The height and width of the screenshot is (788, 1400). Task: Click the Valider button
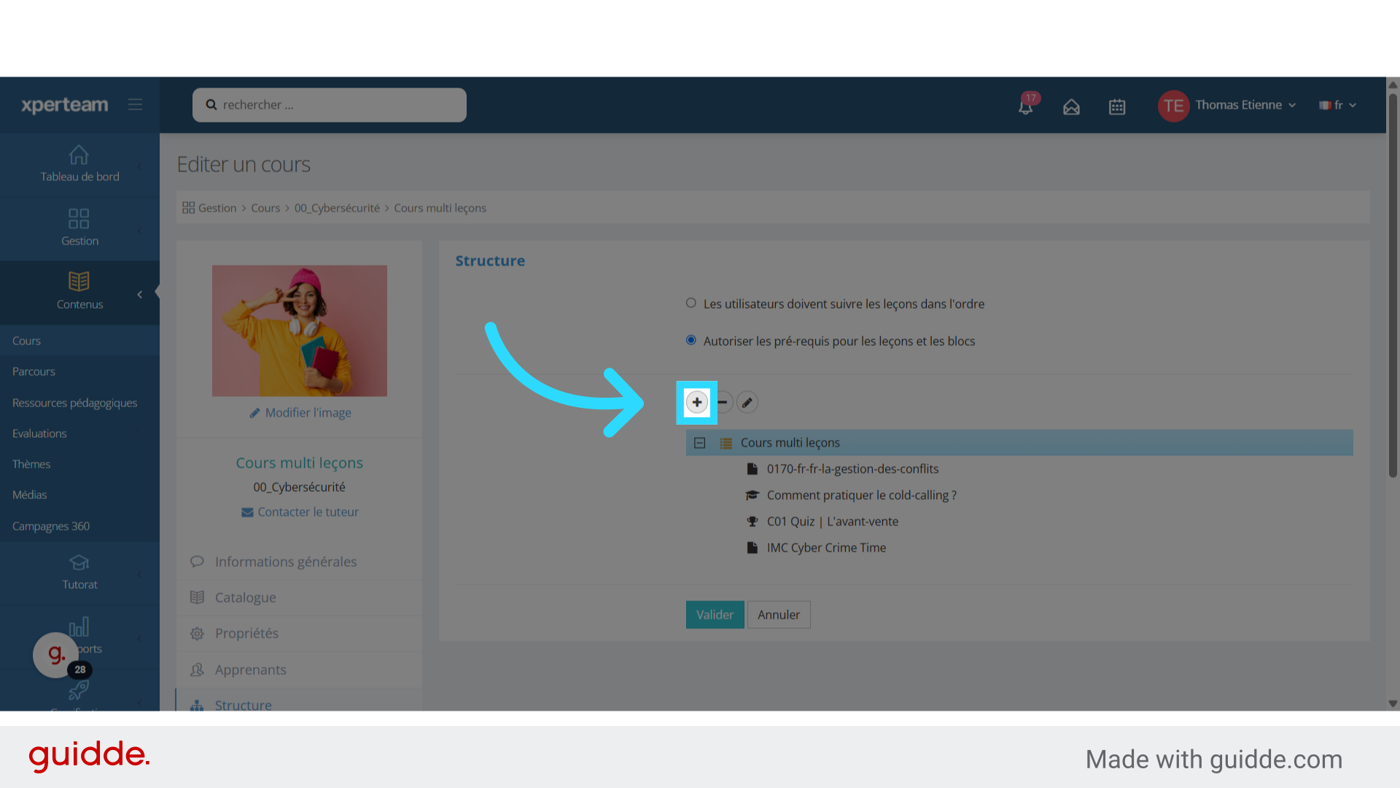(x=715, y=614)
